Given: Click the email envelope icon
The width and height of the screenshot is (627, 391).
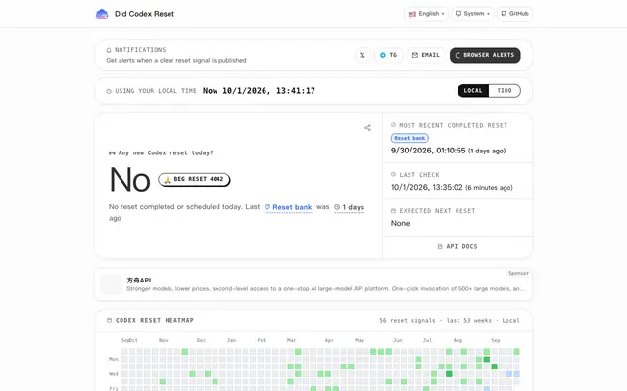Looking at the screenshot, I should [x=415, y=55].
